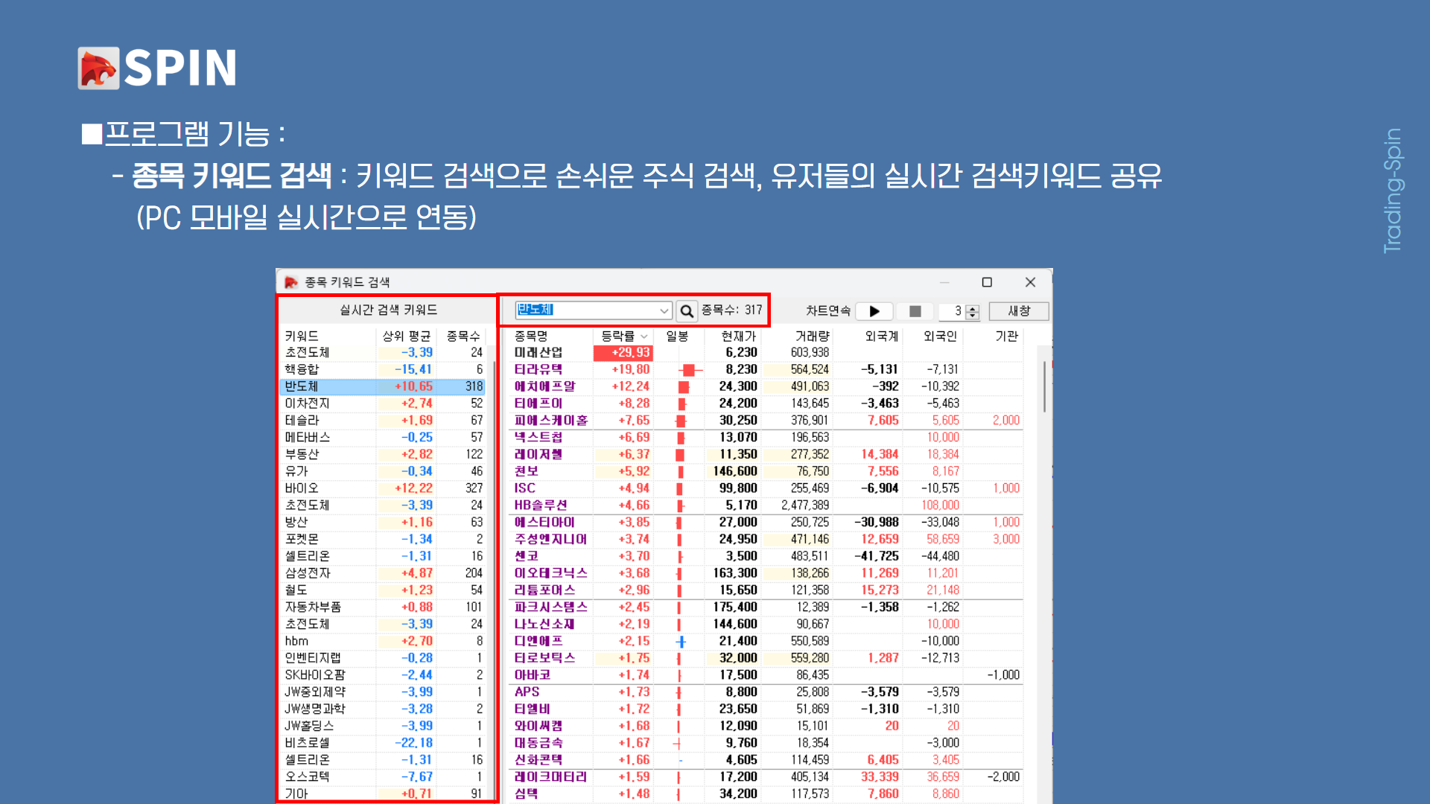Click the 새창 new window button

tap(1018, 310)
